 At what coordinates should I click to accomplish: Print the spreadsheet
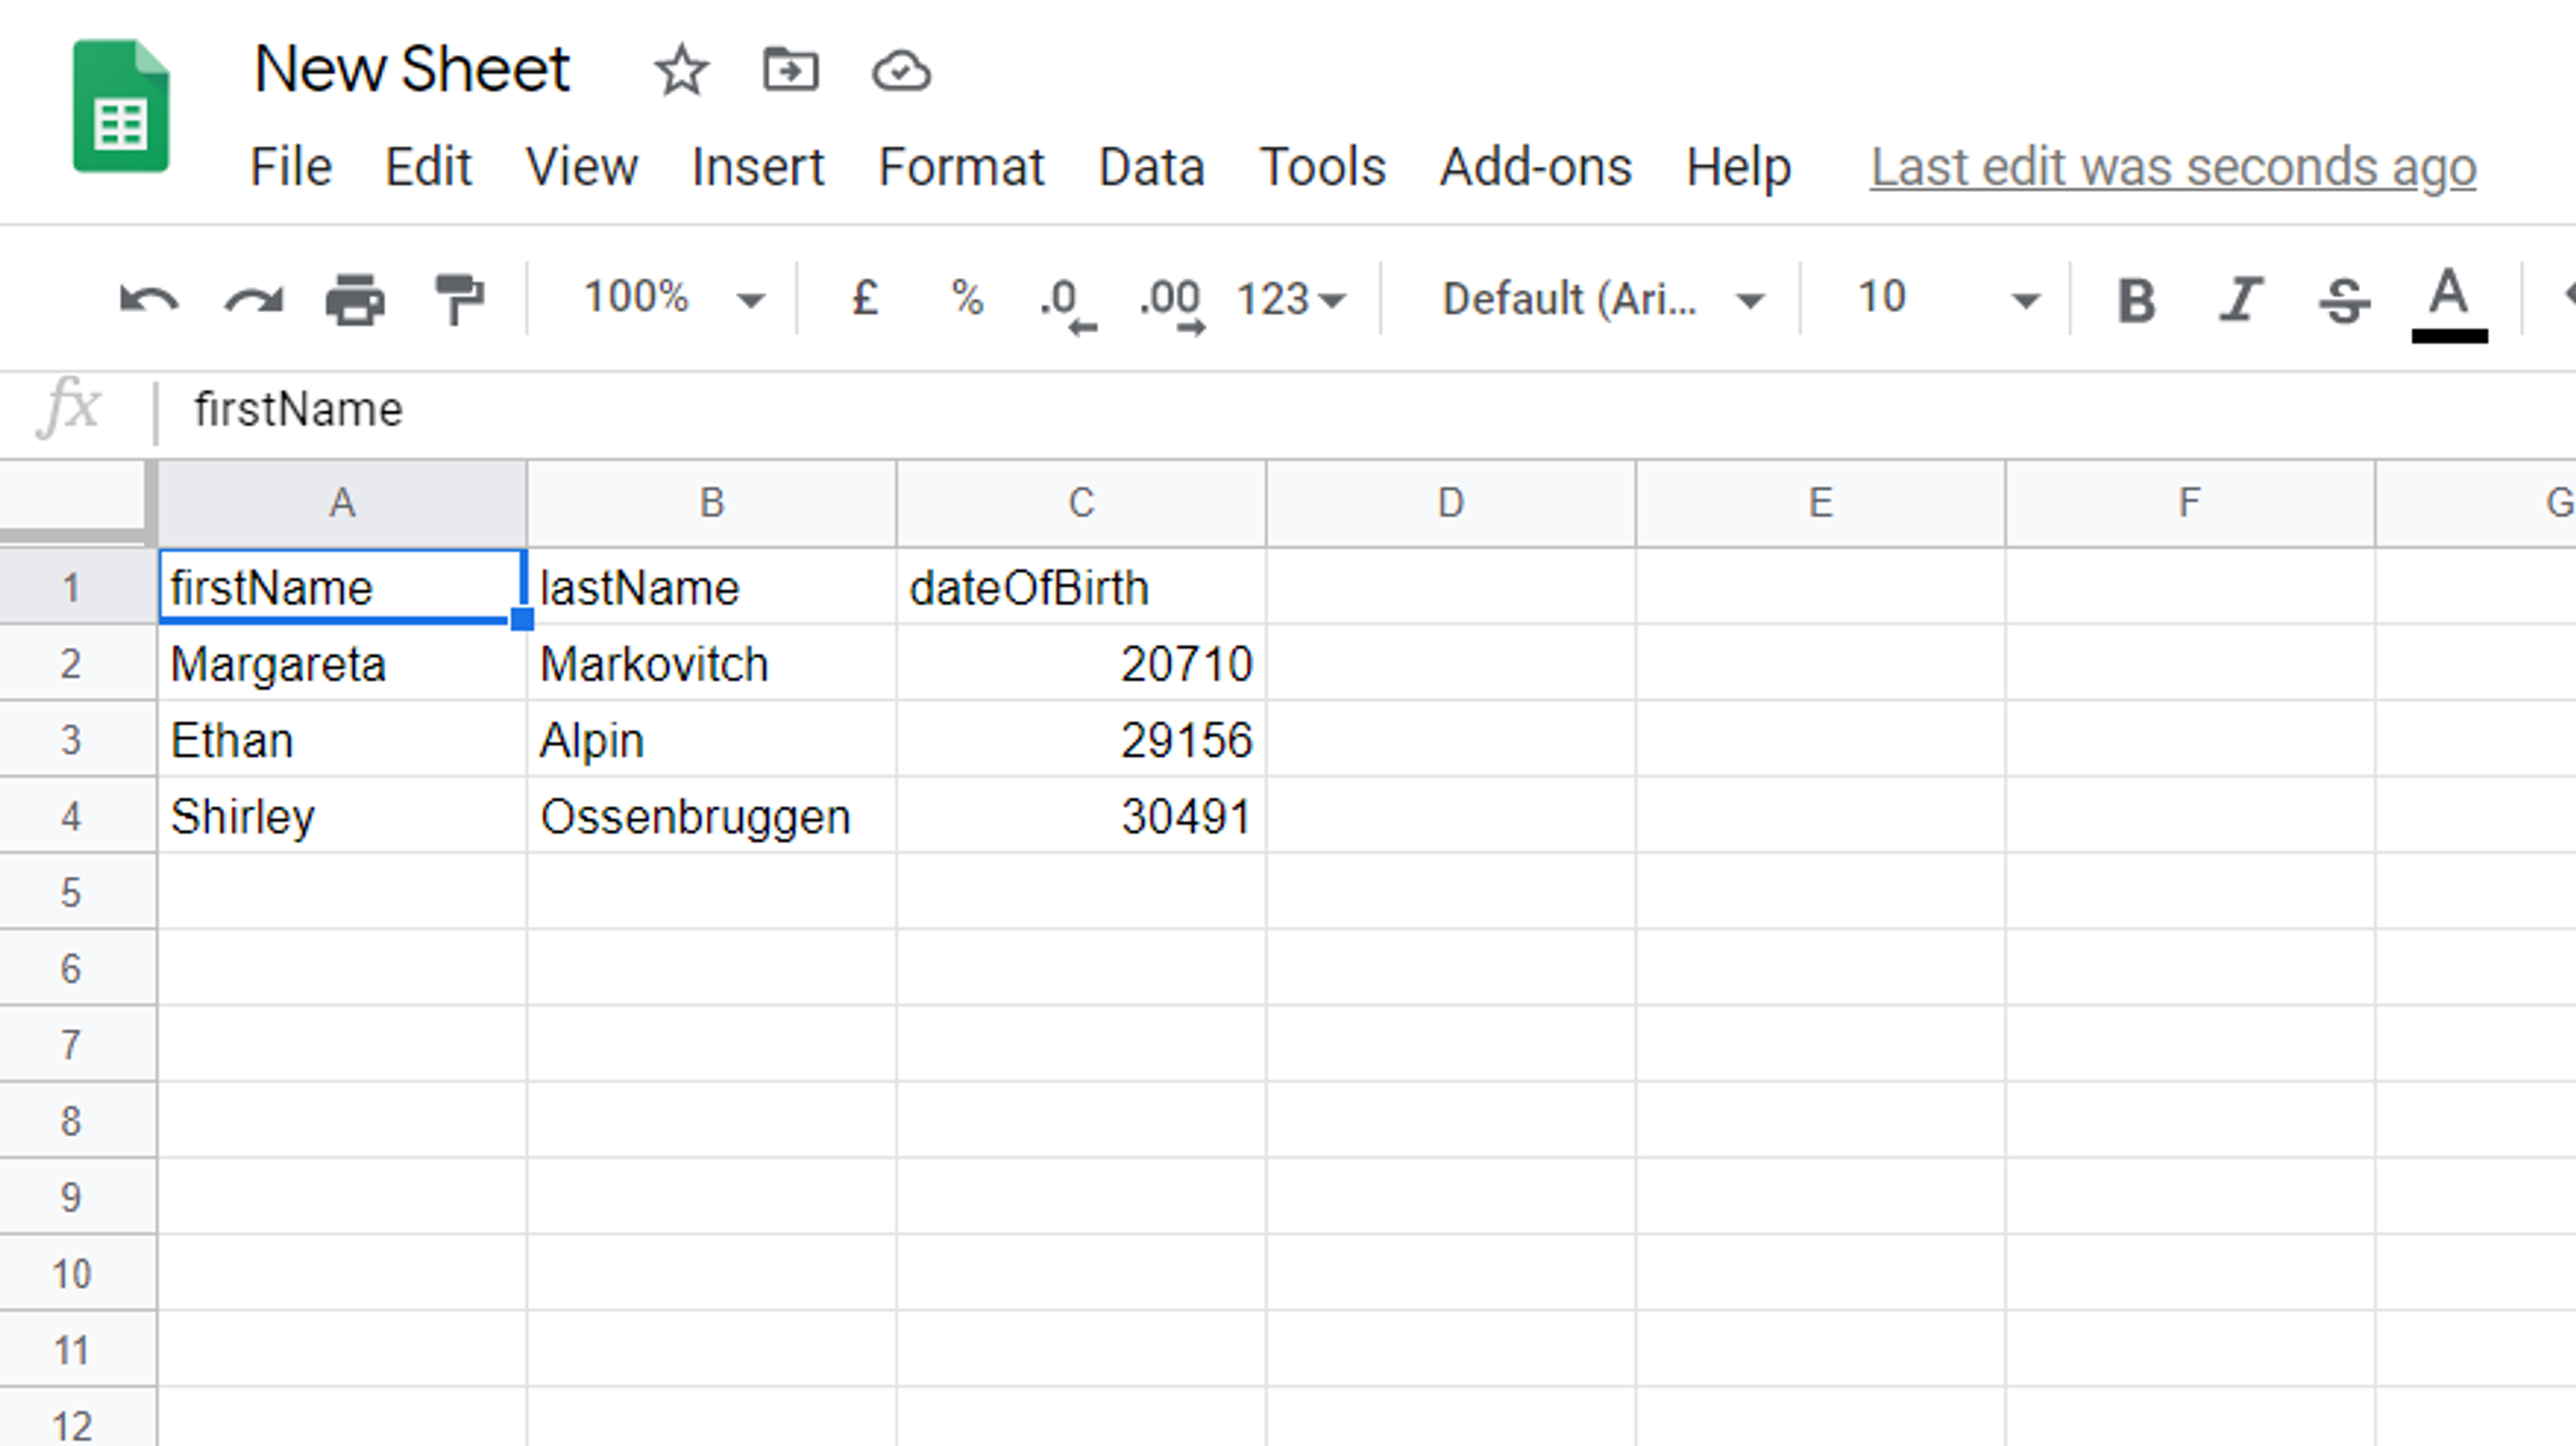tap(355, 299)
